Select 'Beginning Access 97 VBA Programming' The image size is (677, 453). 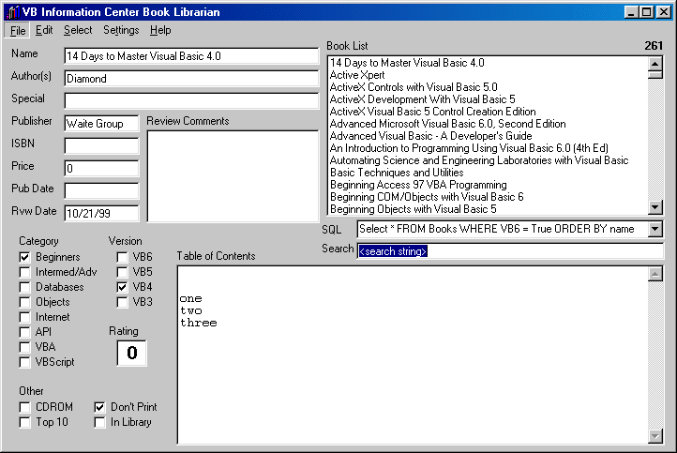pos(488,185)
